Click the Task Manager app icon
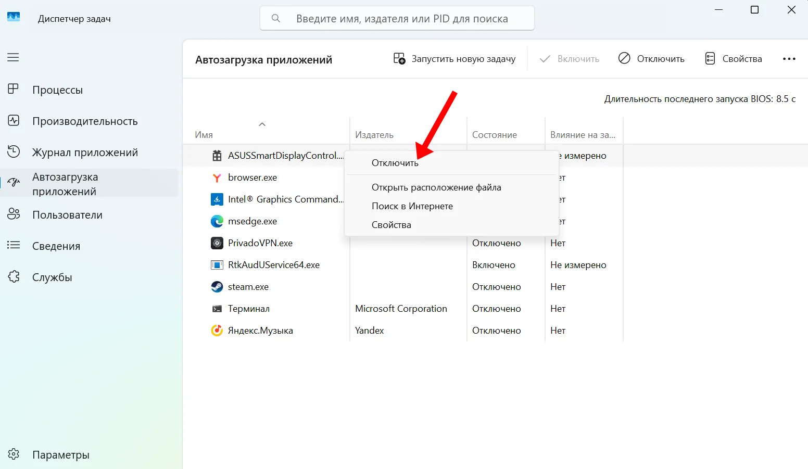The height and width of the screenshot is (469, 808). coord(14,17)
